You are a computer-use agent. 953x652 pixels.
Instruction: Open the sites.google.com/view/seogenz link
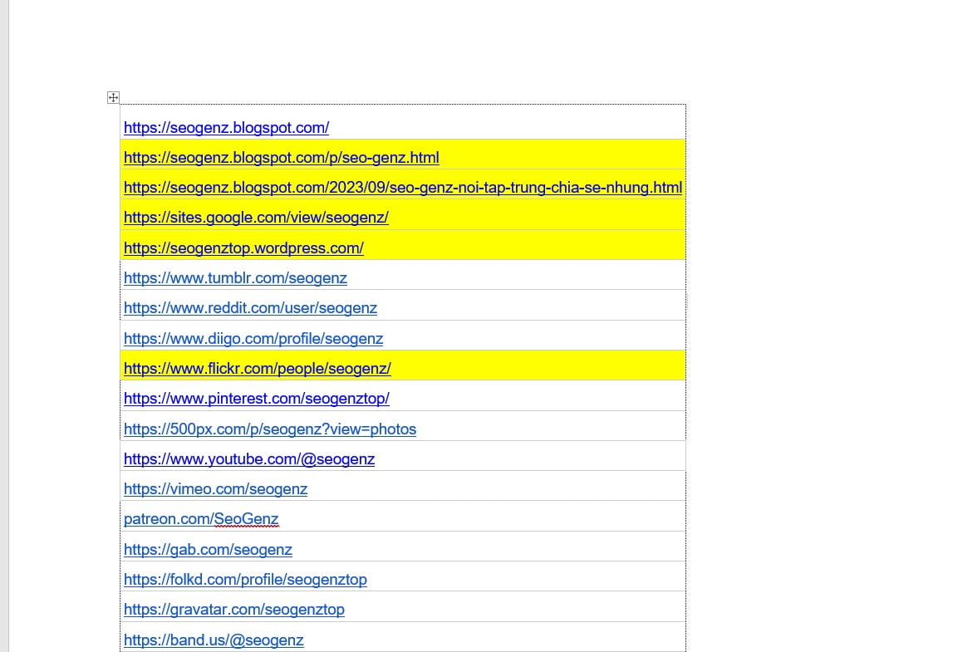tap(256, 218)
